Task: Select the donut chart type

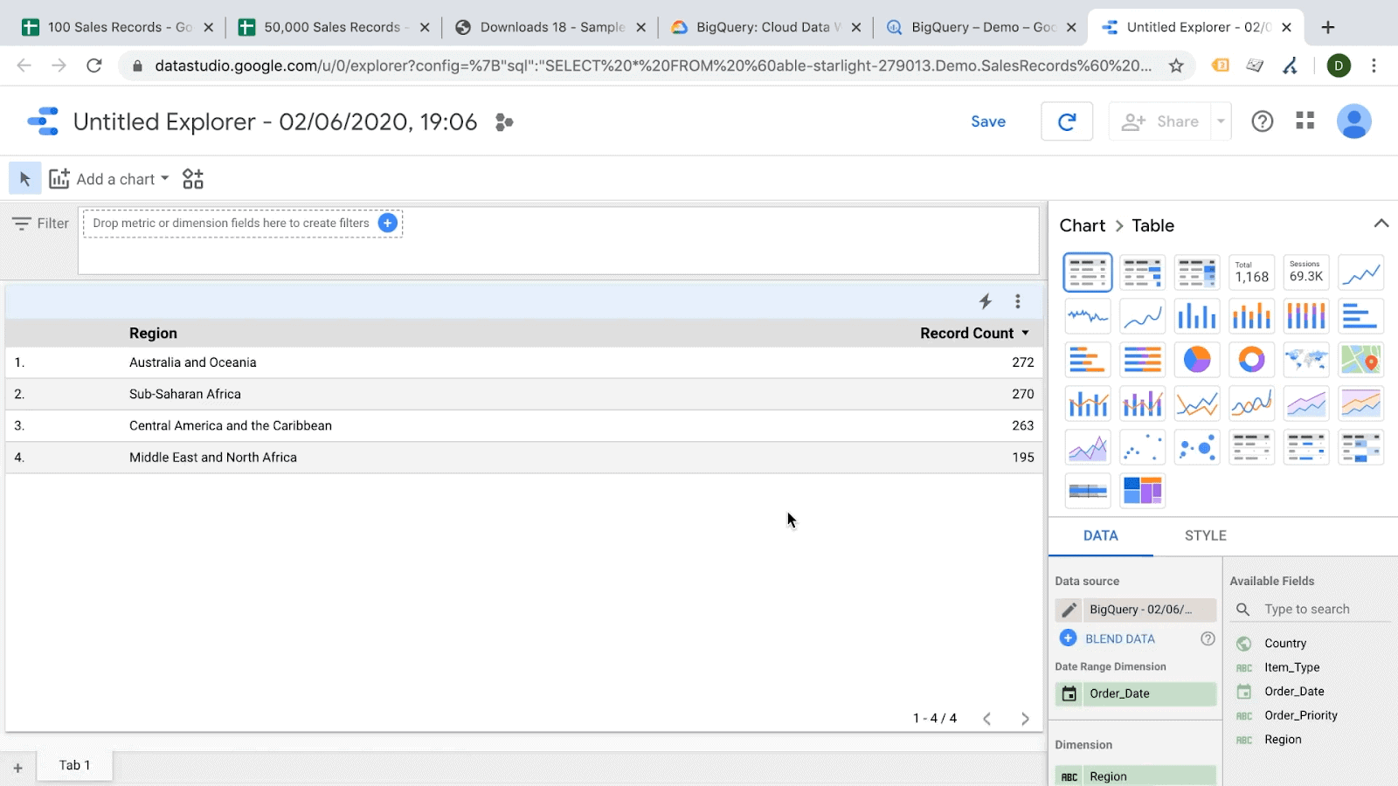Action: (x=1251, y=359)
